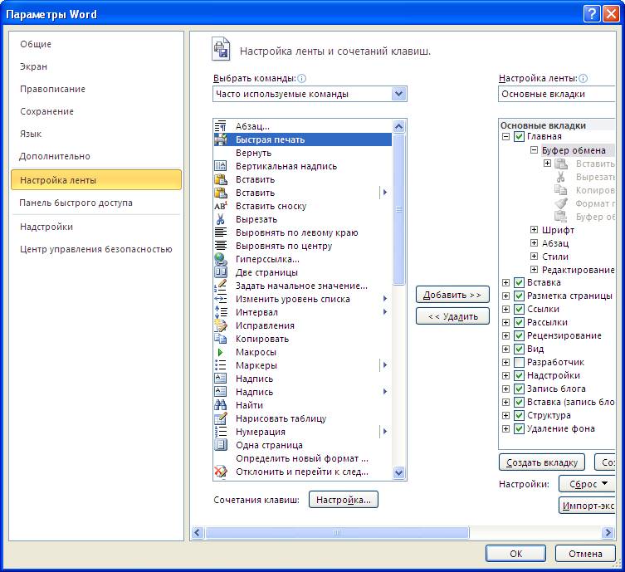Click the question mark help icon in the title bar
This screenshot has height=572, width=625.
[592, 14]
